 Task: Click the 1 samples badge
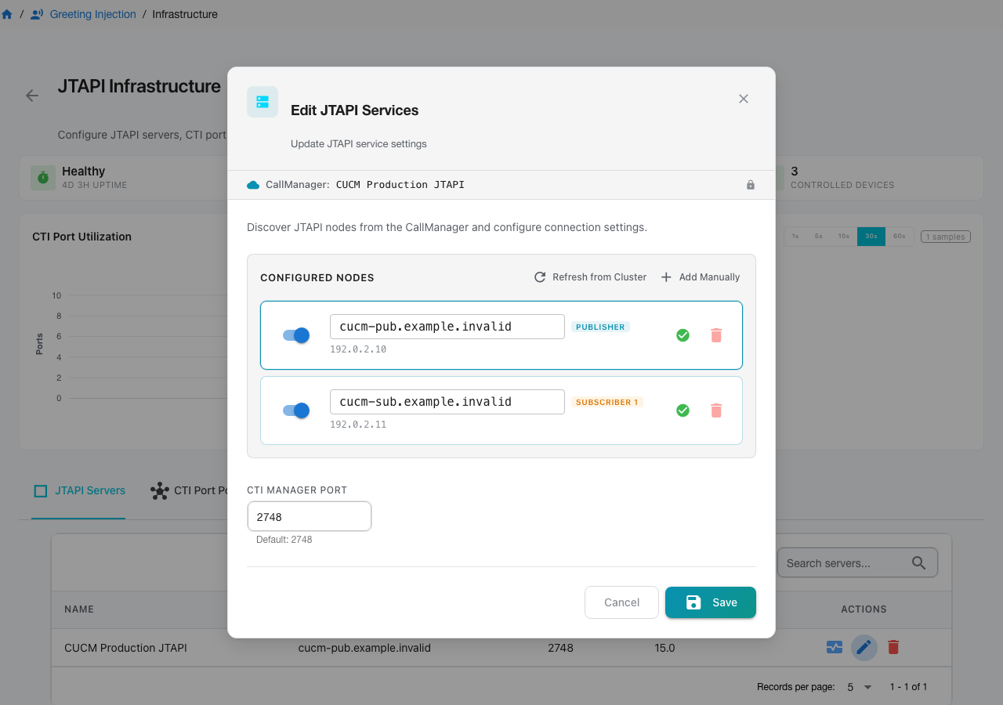pyautogui.click(x=946, y=237)
